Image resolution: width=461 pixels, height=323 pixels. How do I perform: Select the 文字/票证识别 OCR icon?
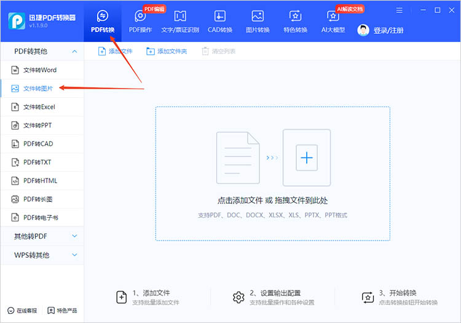coord(180,21)
